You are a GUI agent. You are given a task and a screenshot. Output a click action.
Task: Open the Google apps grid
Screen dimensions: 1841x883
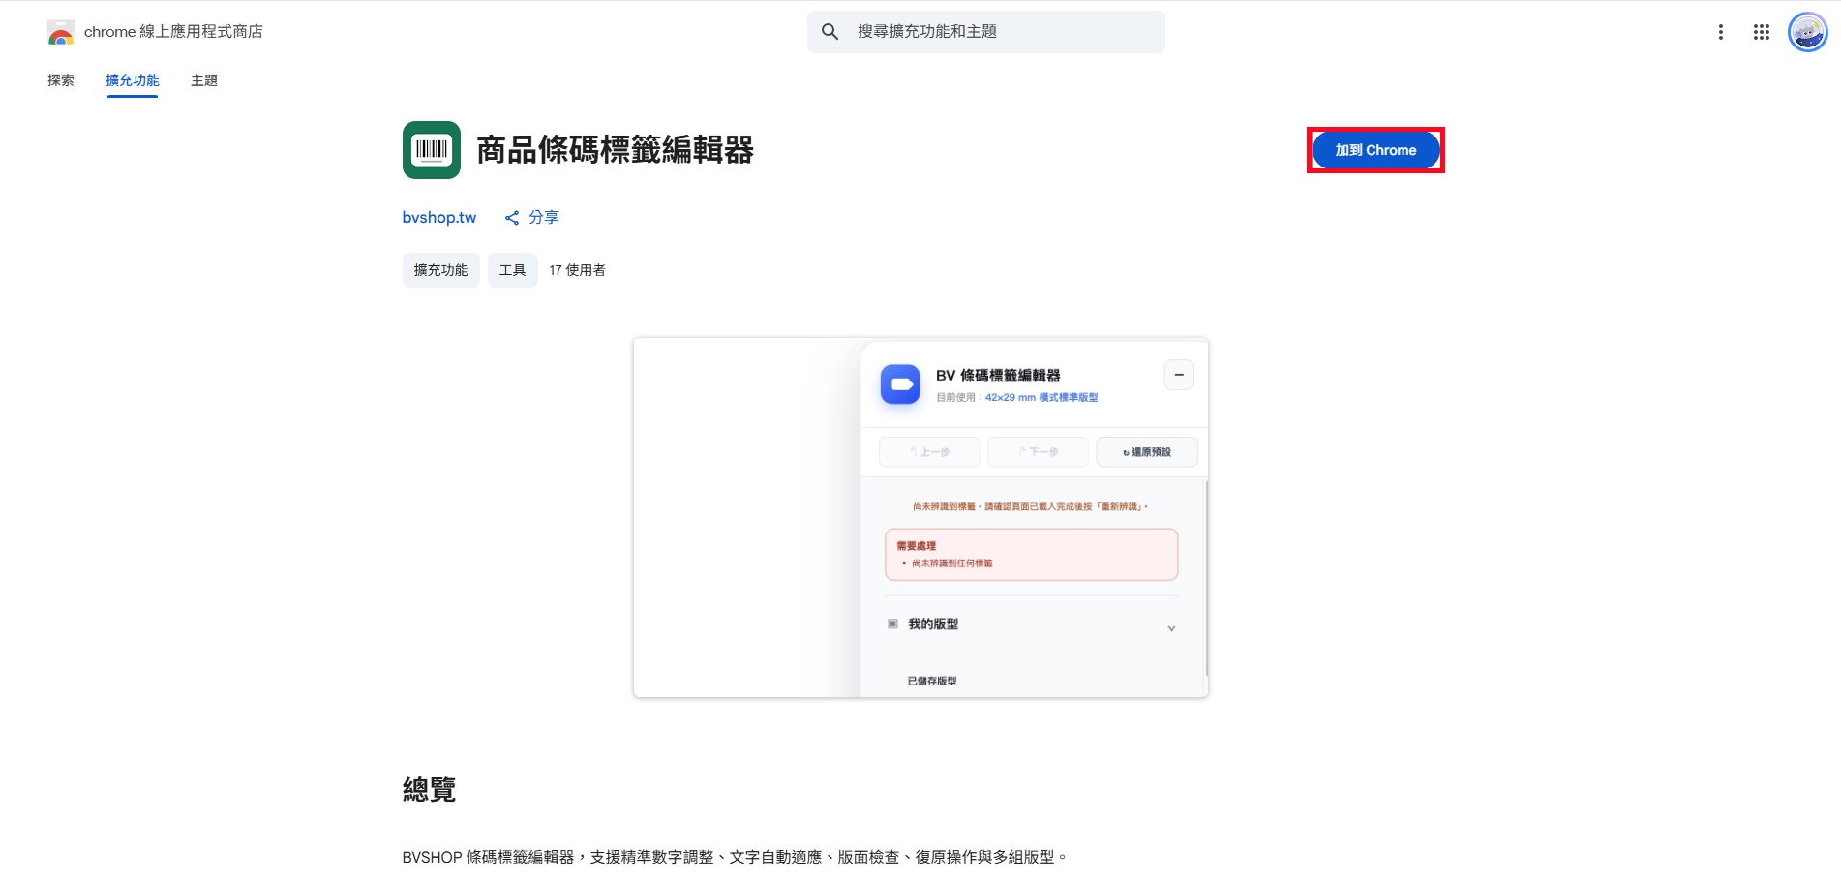(x=1761, y=32)
